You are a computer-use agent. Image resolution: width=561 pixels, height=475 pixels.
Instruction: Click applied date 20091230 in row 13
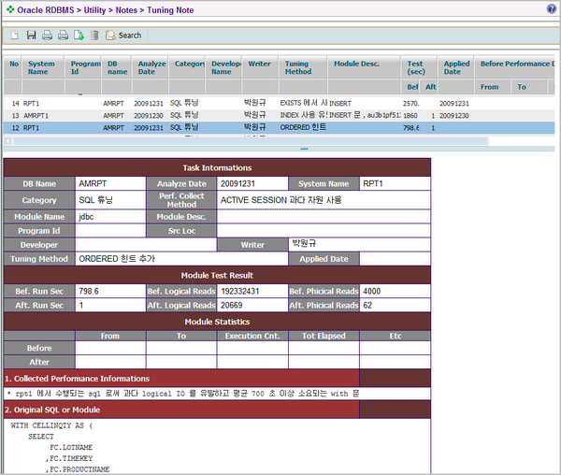(x=454, y=116)
